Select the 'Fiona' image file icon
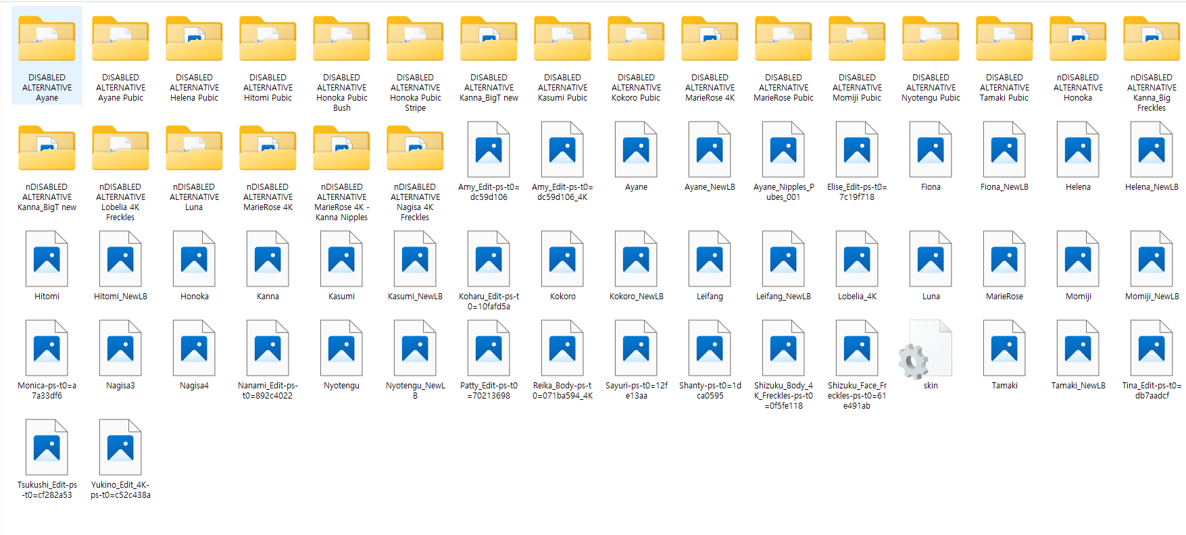 (x=931, y=149)
